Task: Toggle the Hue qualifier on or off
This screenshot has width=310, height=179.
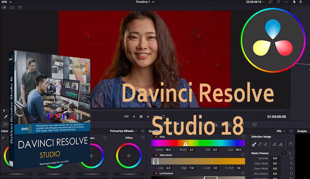Action: coord(155,136)
